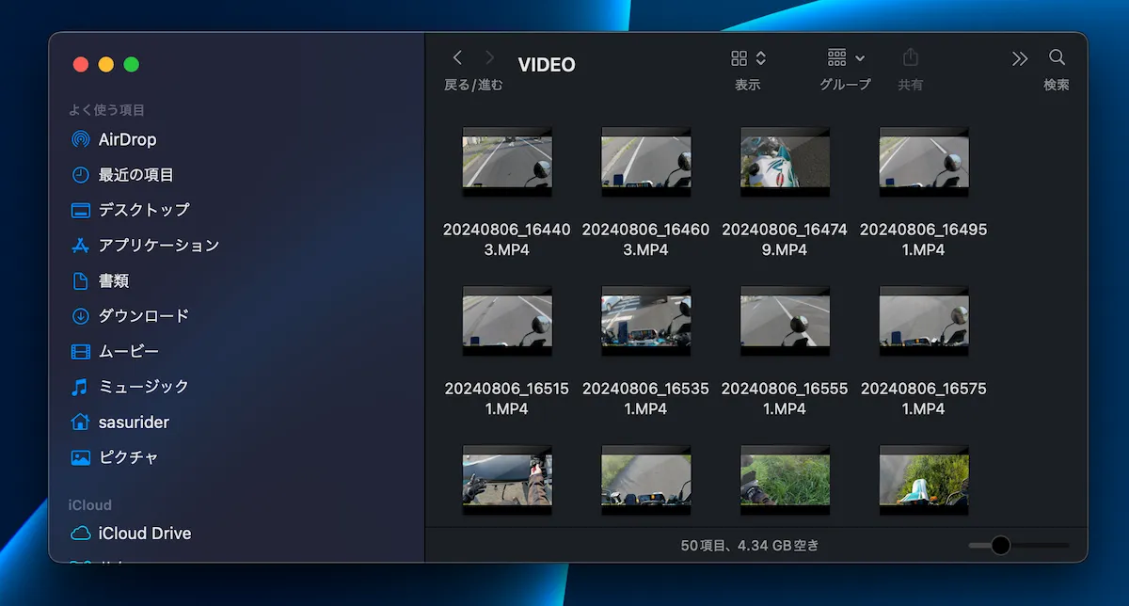The image size is (1129, 606).
Task: Select thumbnail of 20240806_164951.MP4
Action: point(924,162)
